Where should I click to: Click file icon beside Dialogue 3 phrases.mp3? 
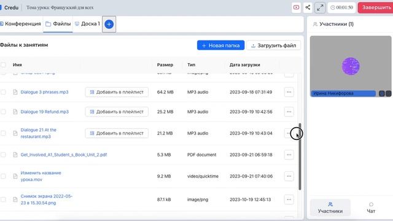(x=15, y=92)
